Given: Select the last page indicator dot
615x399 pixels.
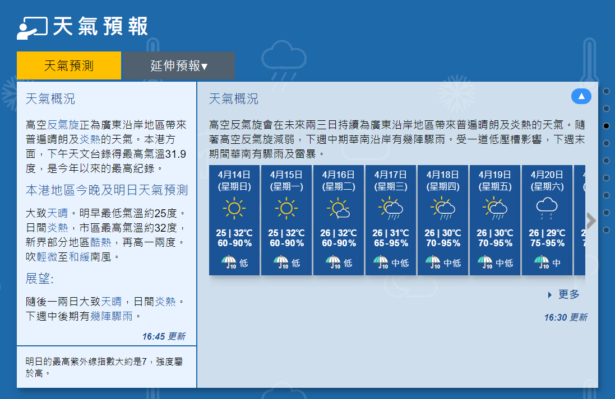Looking at the screenshot, I should pos(606,229).
